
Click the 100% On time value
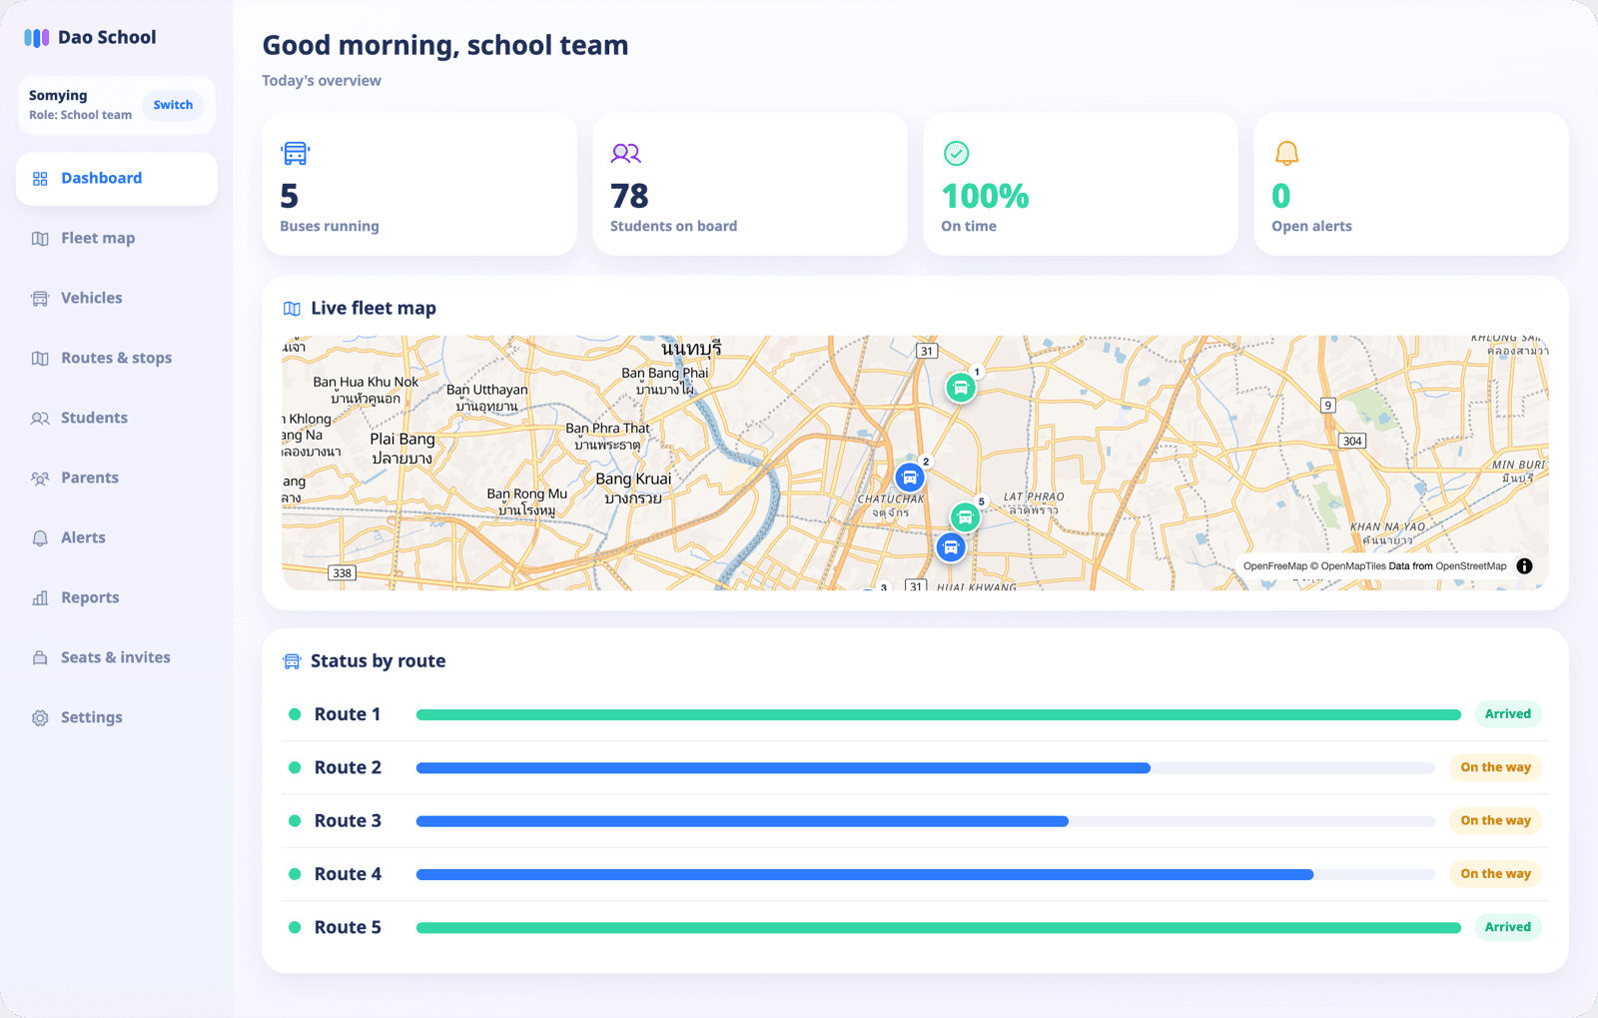click(x=985, y=196)
